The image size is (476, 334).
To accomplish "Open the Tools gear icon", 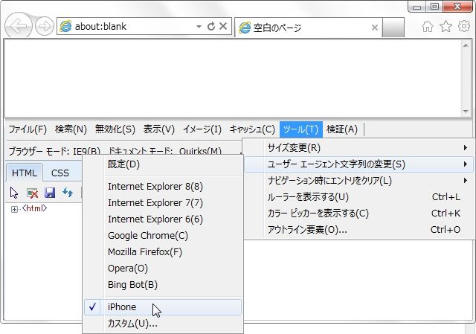I will coord(464,27).
